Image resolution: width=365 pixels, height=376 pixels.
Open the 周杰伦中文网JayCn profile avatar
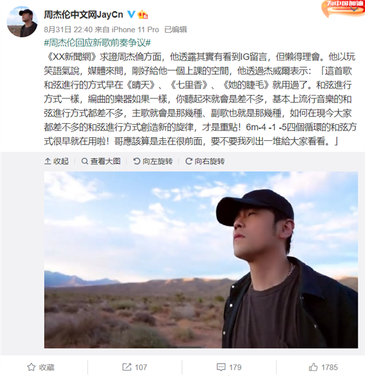pyautogui.click(x=22, y=22)
